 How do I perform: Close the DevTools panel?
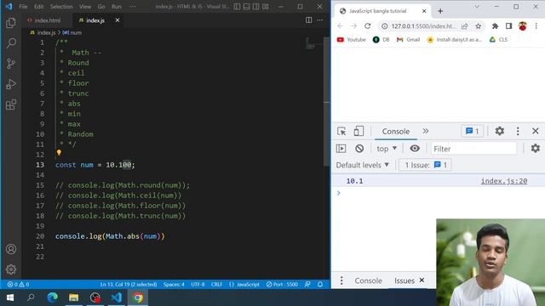(x=536, y=131)
